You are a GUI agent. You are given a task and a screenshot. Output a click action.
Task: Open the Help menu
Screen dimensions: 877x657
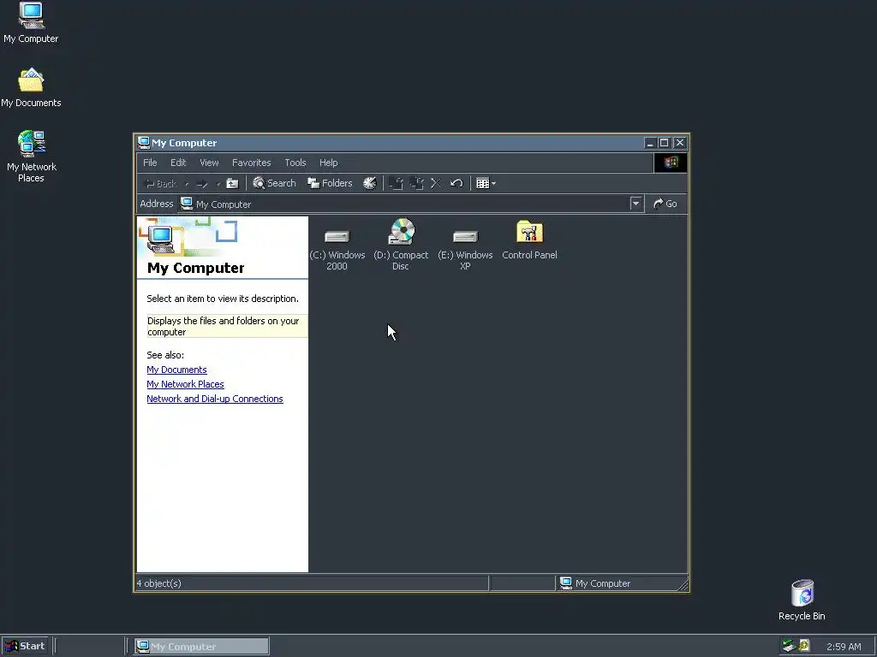(x=328, y=163)
